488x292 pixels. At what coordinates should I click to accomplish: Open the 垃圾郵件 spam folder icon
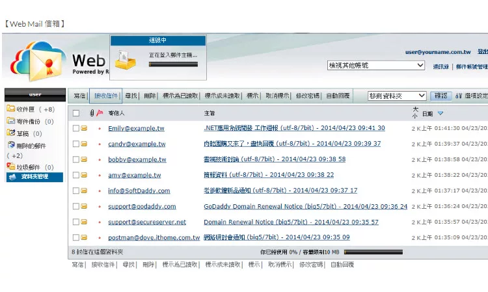point(10,167)
